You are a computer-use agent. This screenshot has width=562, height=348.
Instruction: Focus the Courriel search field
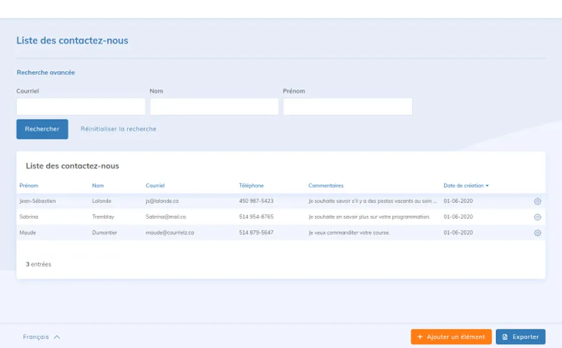click(81, 107)
